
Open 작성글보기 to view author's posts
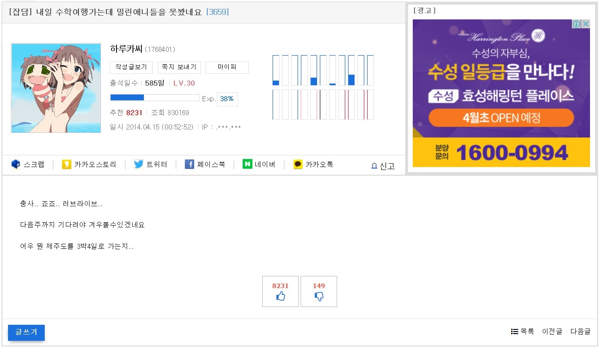point(131,67)
